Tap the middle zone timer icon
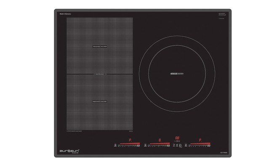 click(145, 145)
